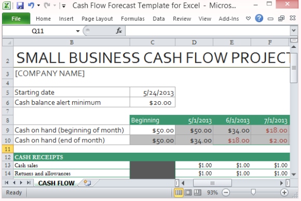Image resolution: width=301 pixels, height=201 pixels.
Task: Click the 6/1/2013 column heading cell
Action: click(231, 120)
